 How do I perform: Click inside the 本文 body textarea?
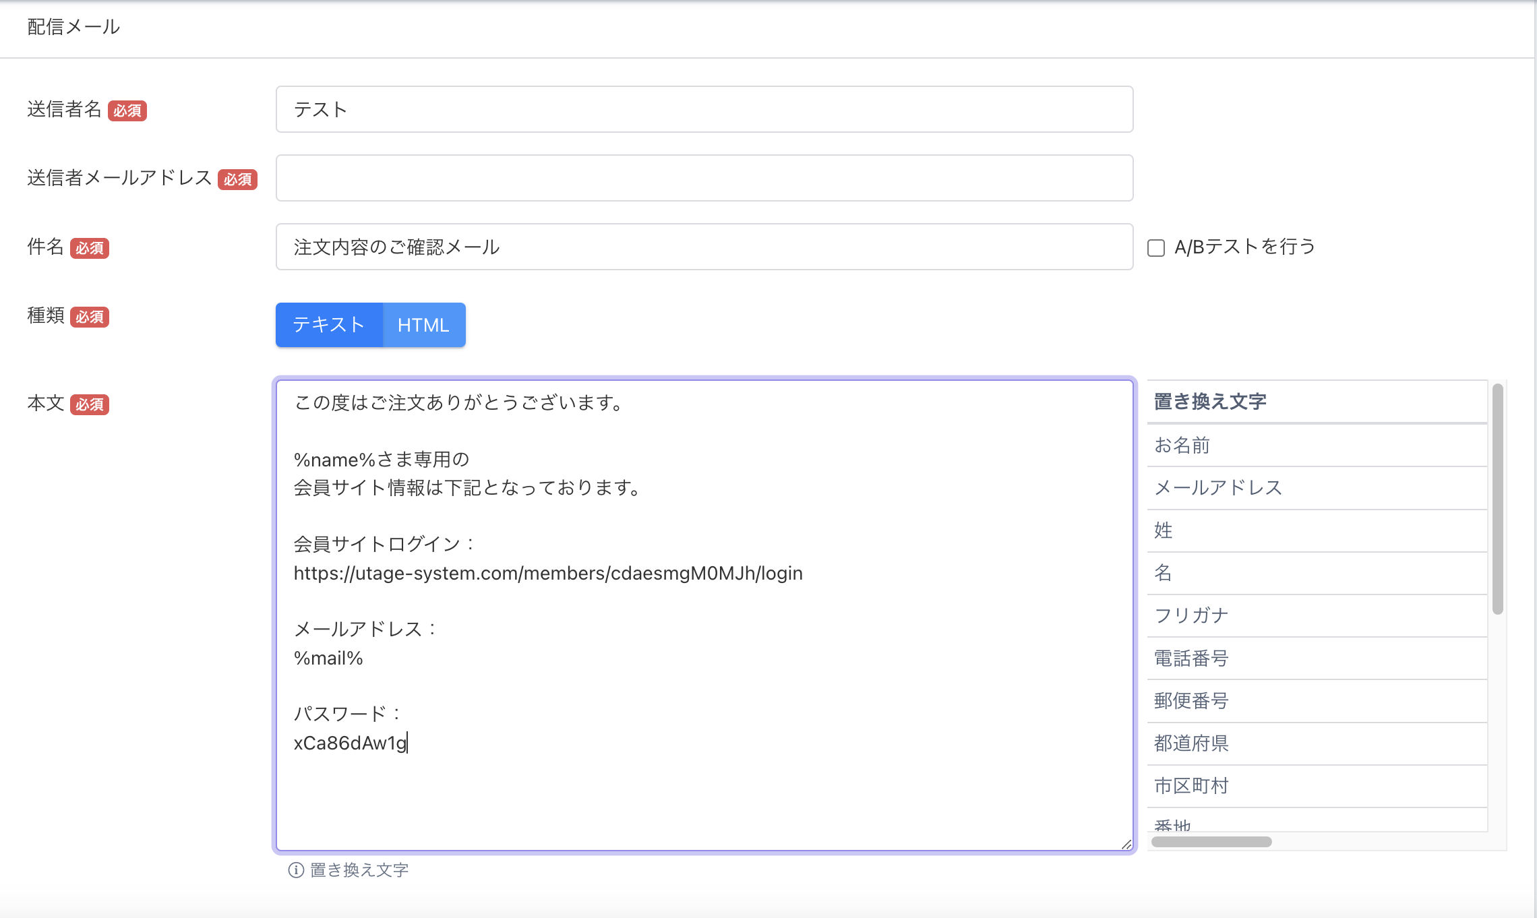(704, 795)
